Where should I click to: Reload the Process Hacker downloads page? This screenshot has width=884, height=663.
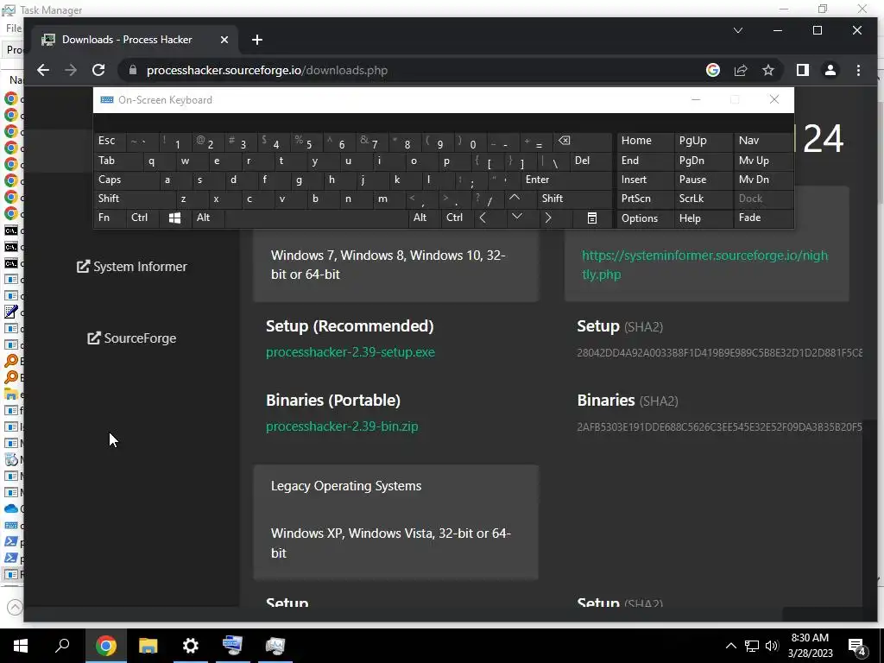click(98, 70)
